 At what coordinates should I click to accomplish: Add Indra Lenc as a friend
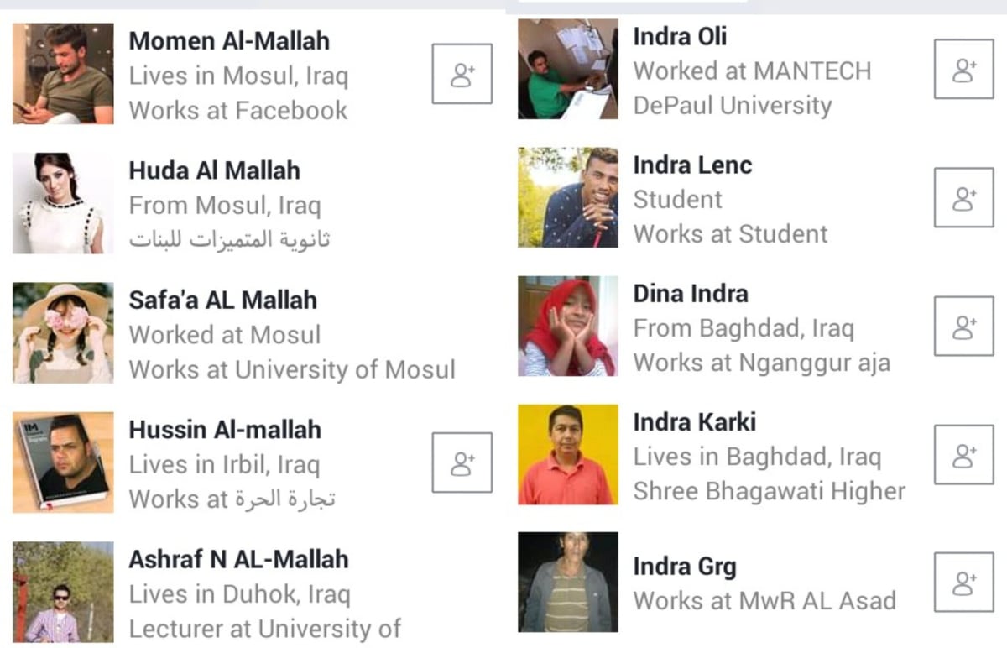coord(964,197)
